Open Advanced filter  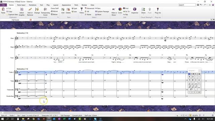tap(90, 8)
